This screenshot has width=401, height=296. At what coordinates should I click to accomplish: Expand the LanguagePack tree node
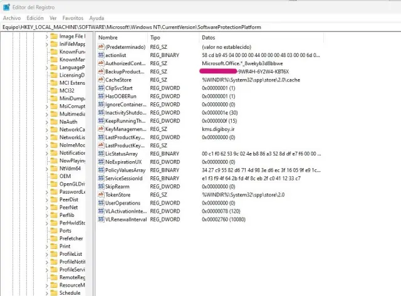pyautogui.click(x=46, y=68)
